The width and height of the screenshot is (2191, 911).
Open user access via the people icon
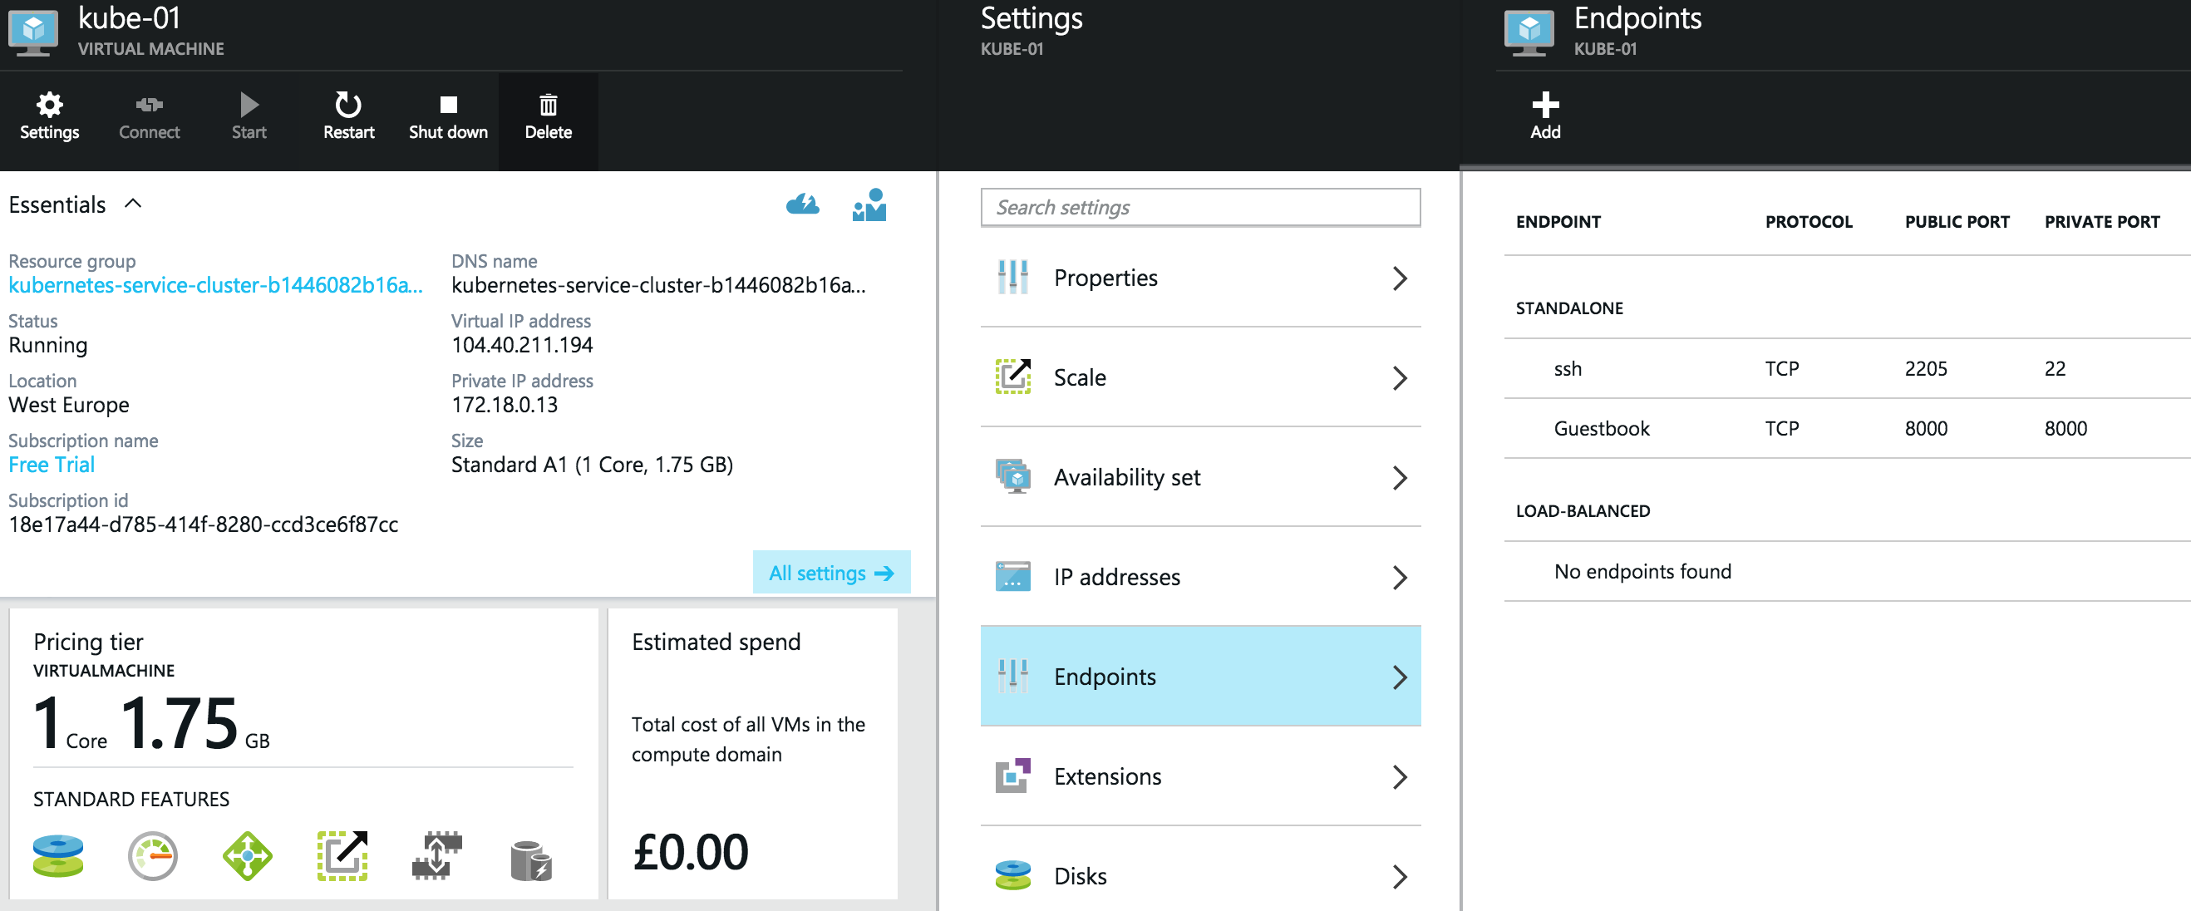coord(869,204)
